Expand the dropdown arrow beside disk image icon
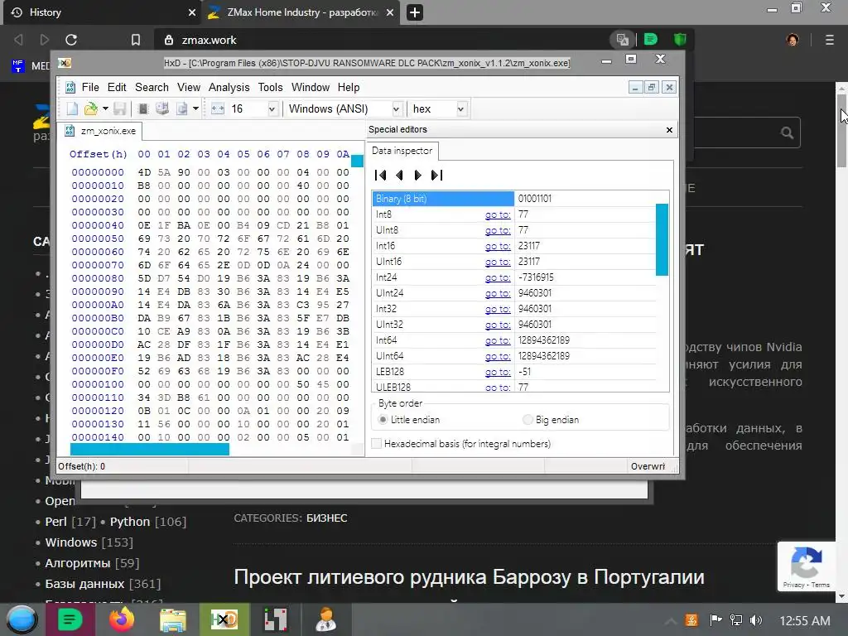Image resolution: width=848 pixels, height=636 pixels. tap(195, 108)
